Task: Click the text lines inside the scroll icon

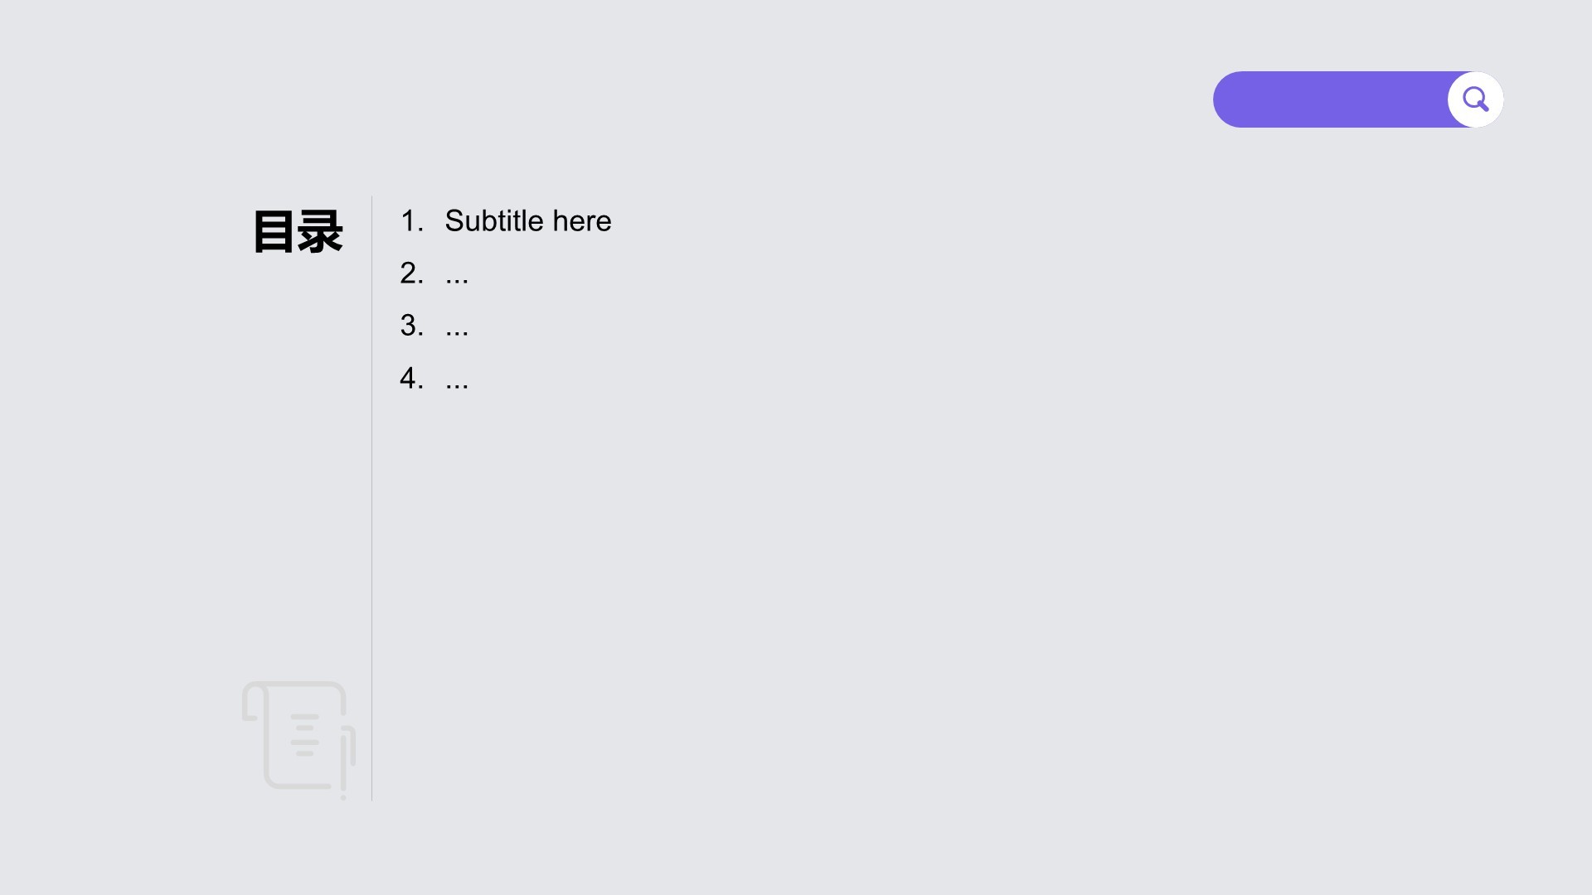Action: tap(304, 735)
